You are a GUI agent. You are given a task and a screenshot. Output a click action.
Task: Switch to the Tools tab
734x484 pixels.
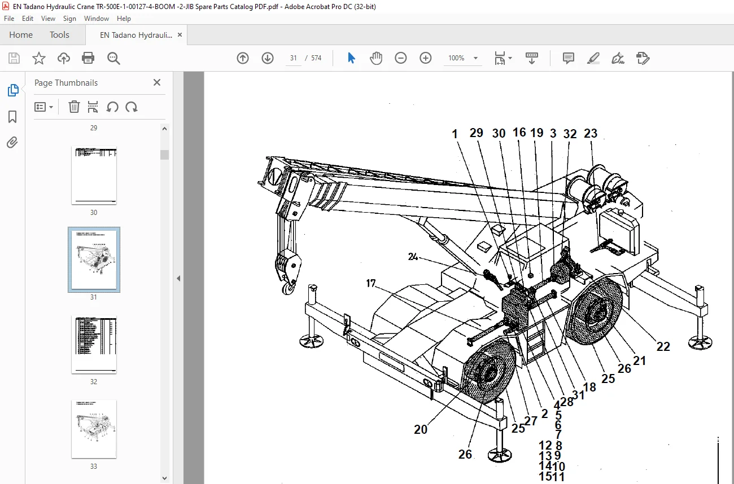(x=59, y=34)
